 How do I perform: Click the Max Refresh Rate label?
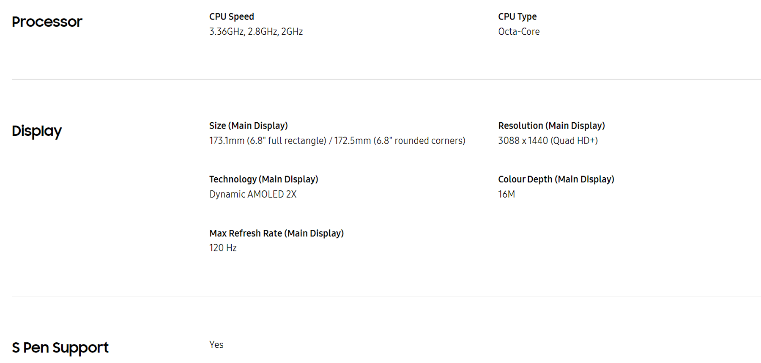pyautogui.click(x=276, y=234)
